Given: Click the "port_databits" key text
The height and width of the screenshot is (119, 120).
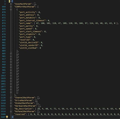Looking at the screenshot, I should (28, 18).
